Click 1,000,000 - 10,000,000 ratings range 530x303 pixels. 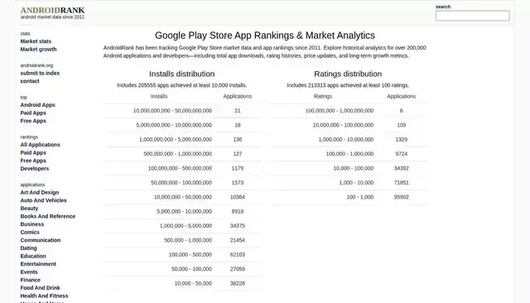click(x=346, y=140)
